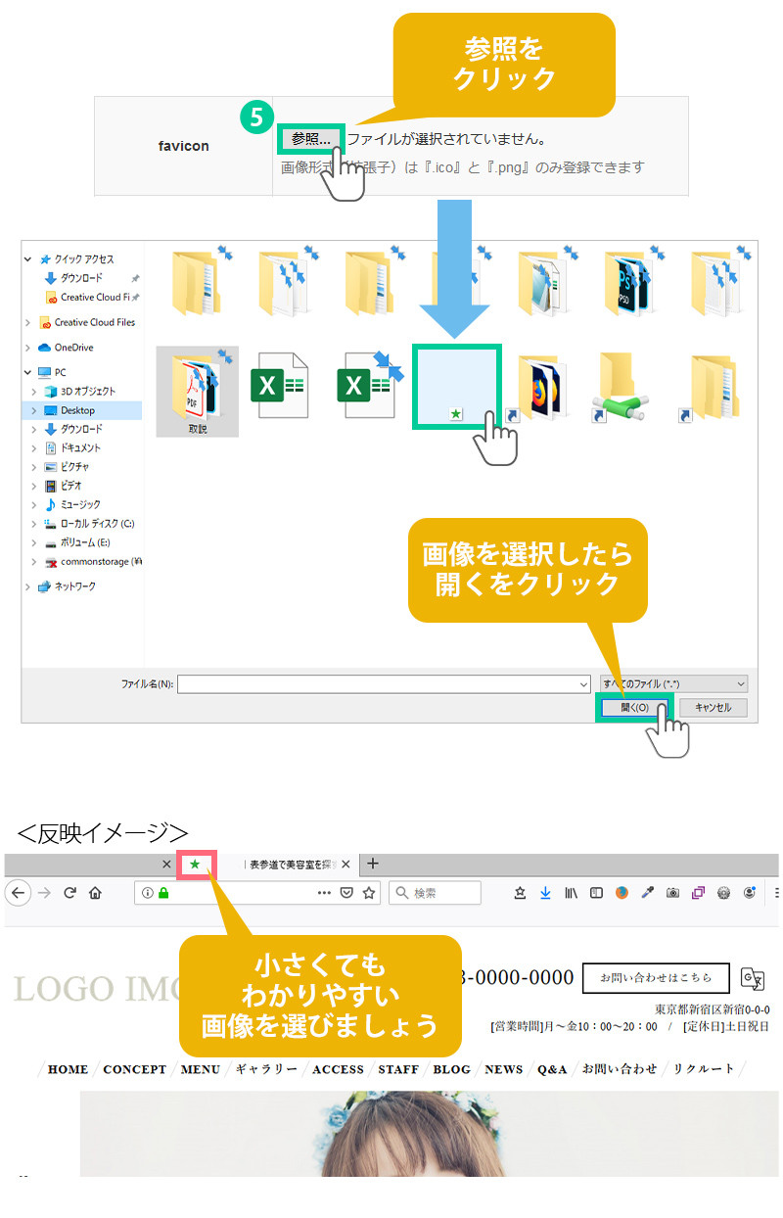Click the 開く(O) open button
Viewport: 783px width, 1218px height.
[x=634, y=707]
